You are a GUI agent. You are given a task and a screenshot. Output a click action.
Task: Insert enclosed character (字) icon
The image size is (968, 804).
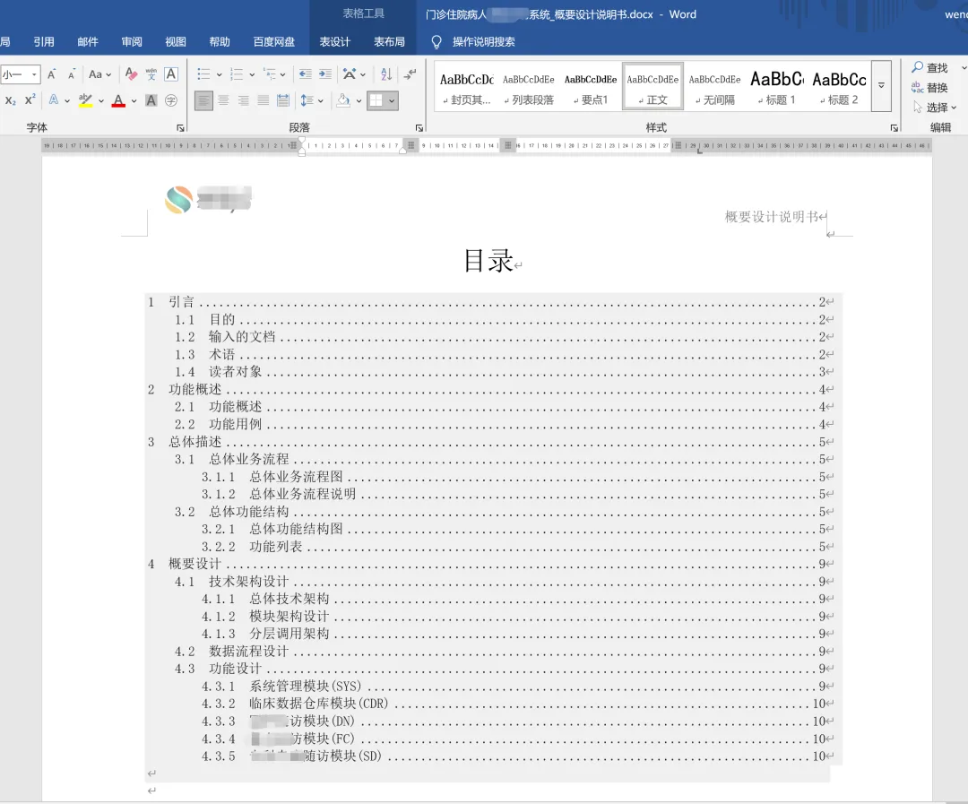coord(171,100)
